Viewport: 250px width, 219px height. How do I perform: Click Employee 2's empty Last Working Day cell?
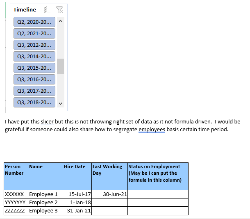click(x=110, y=203)
